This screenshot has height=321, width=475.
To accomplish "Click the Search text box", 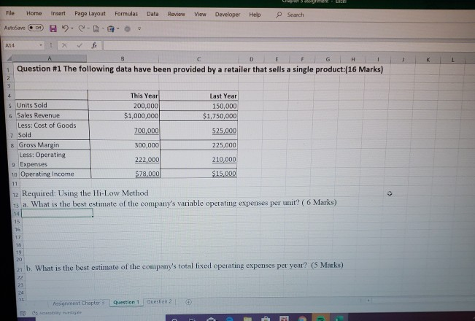I will point(296,15).
